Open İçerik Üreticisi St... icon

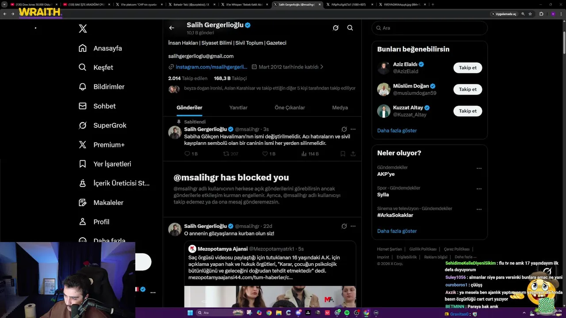(x=83, y=183)
